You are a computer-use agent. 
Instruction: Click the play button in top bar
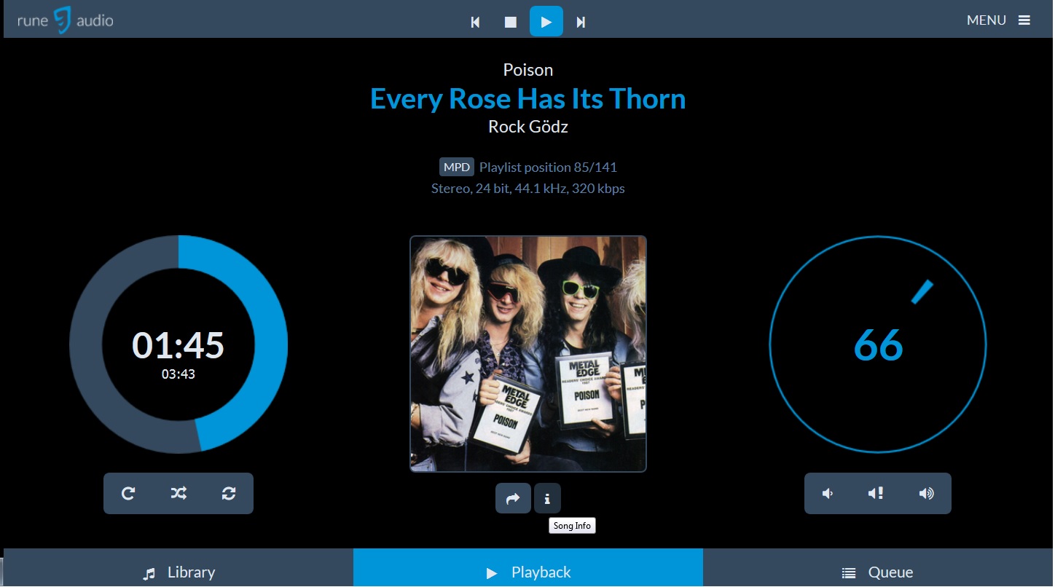coord(546,22)
